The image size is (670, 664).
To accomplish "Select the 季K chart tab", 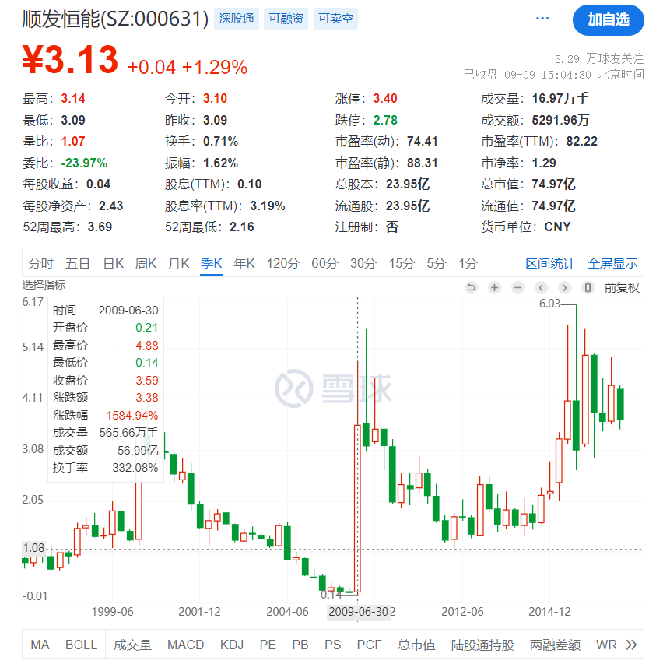I will pyautogui.click(x=211, y=263).
